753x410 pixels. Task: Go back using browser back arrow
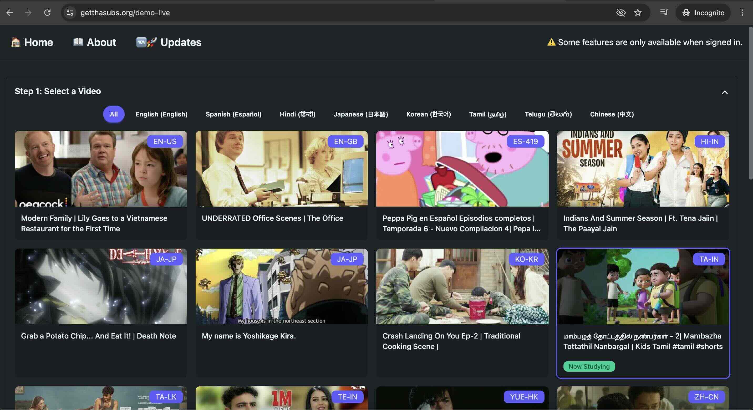click(10, 13)
